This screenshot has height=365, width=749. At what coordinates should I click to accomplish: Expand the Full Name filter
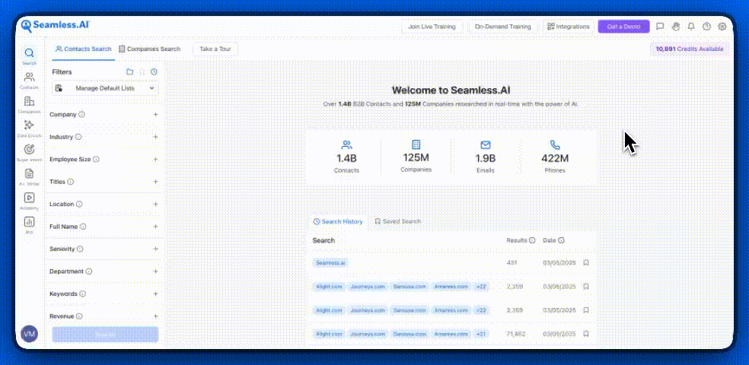click(x=155, y=227)
